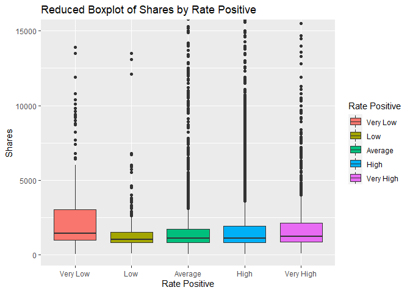410x293 pixels.
Task: Click the Rate Positive legend title
Action: pyautogui.click(x=374, y=106)
